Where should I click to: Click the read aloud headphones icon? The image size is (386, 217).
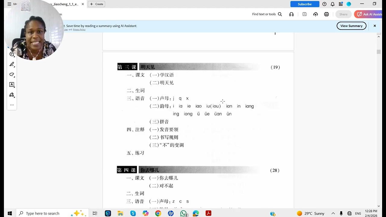(x=291, y=14)
